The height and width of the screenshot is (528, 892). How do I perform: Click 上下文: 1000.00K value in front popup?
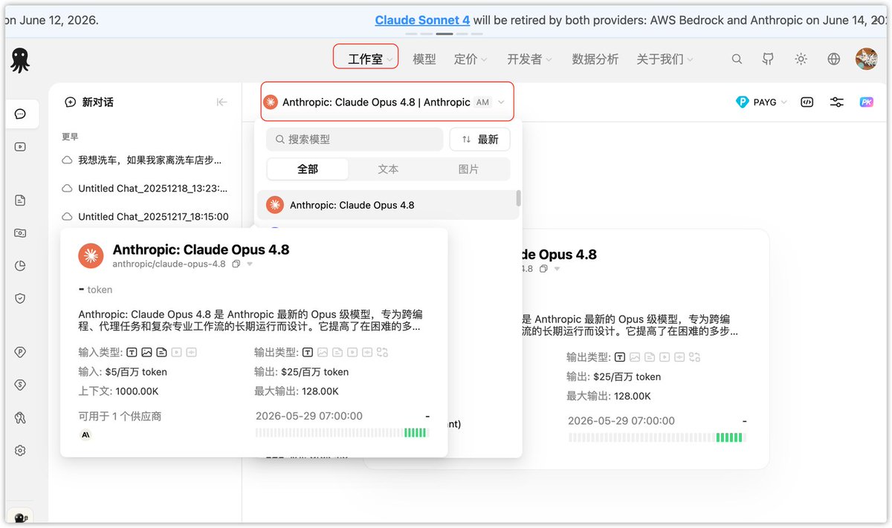pyautogui.click(x=118, y=391)
